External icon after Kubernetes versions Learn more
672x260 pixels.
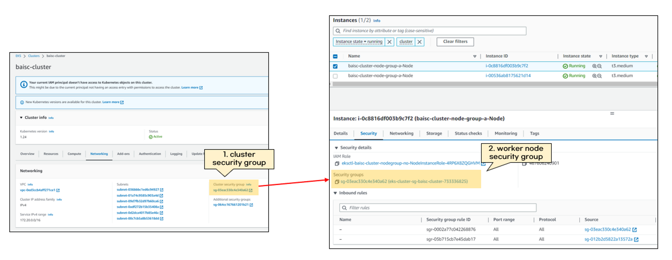[x=122, y=102]
